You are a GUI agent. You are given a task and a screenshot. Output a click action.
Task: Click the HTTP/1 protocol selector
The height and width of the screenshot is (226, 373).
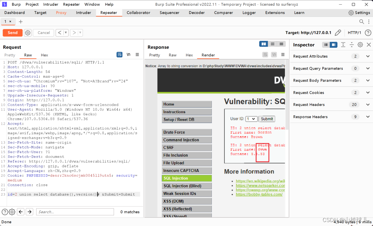click(354, 32)
